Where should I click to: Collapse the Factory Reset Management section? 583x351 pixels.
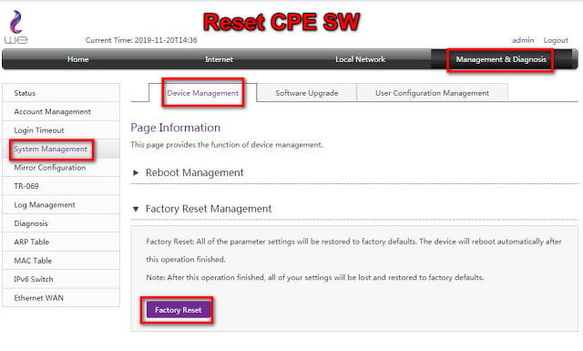tap(136, 209)
